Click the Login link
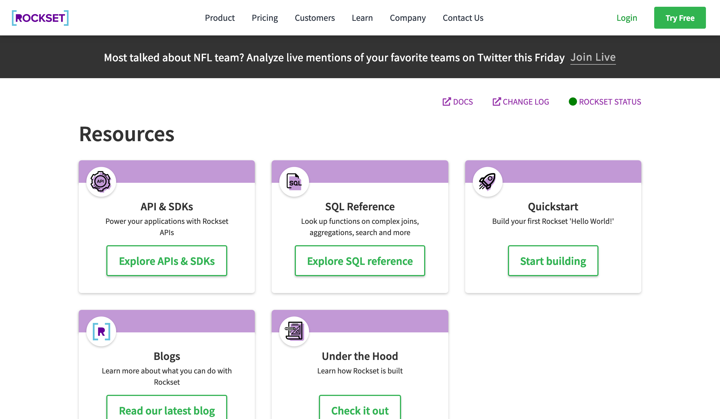 click(x=627, y=18)
